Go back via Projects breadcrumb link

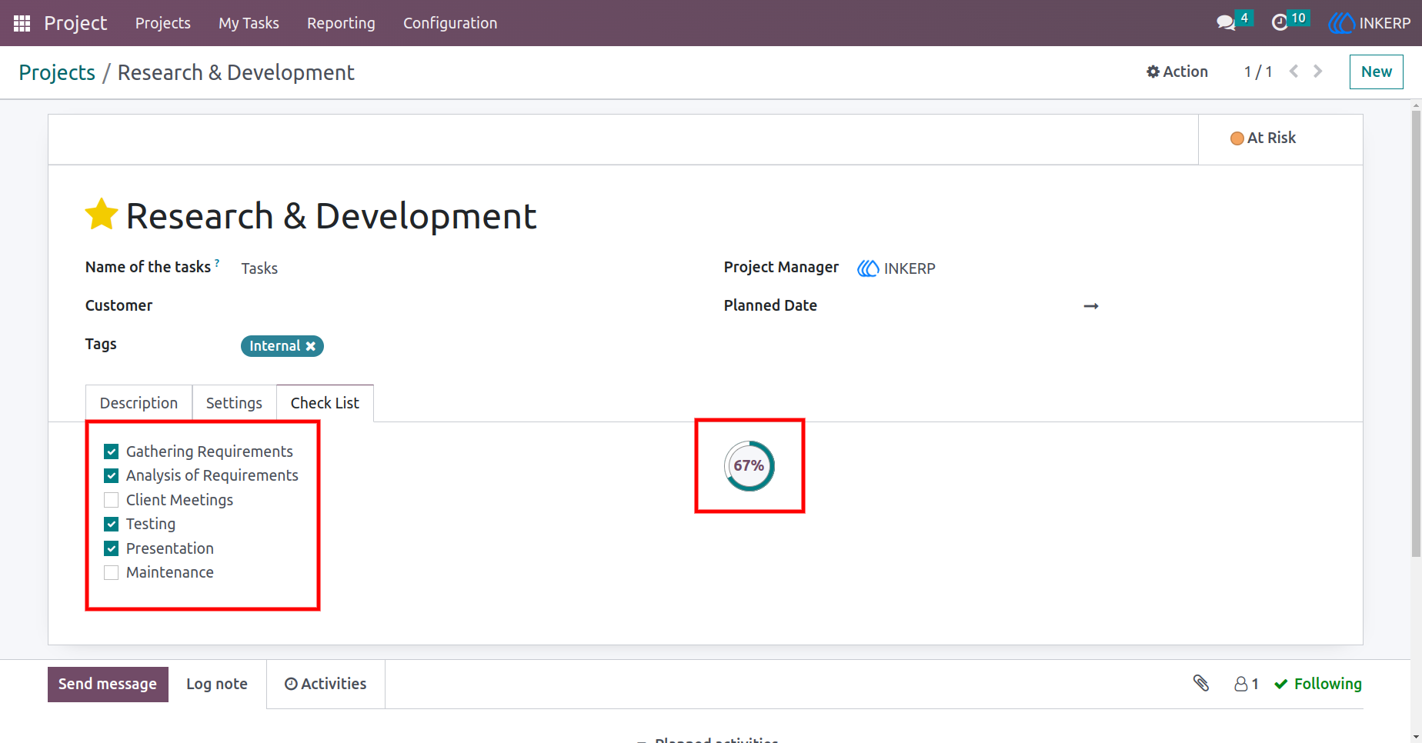[57, 72]
